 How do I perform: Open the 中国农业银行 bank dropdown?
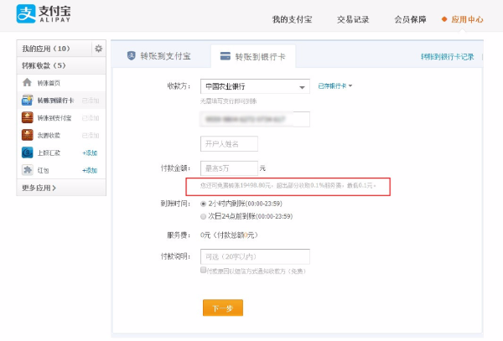coord(255,86)
